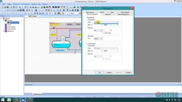The width and height of the screenshot is (182, 102).
Task: Open Windows Start menu
Action: click(3, 100)
